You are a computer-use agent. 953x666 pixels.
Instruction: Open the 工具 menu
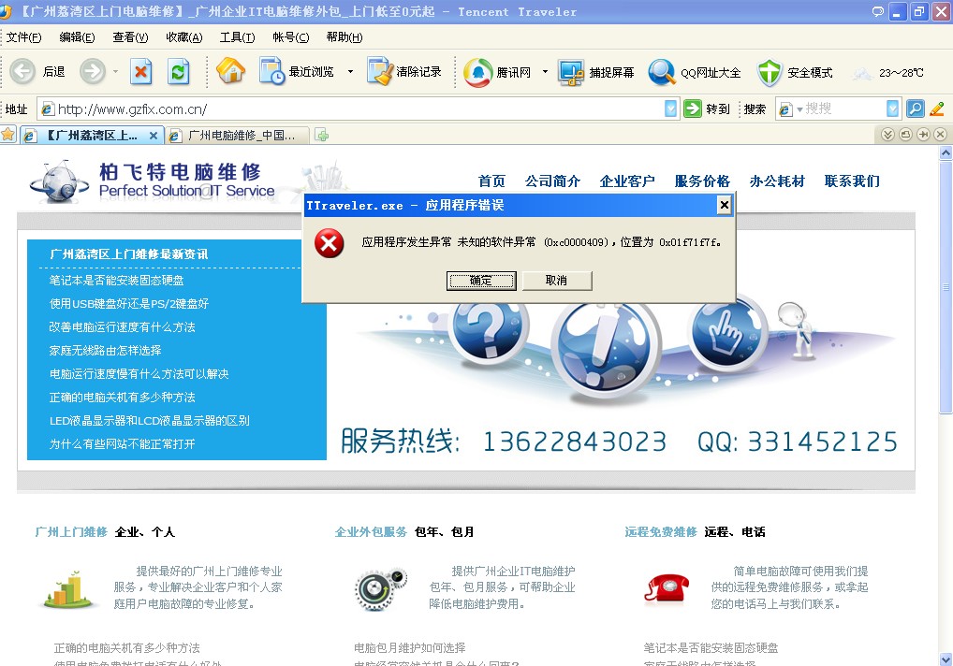click(237, 37)
